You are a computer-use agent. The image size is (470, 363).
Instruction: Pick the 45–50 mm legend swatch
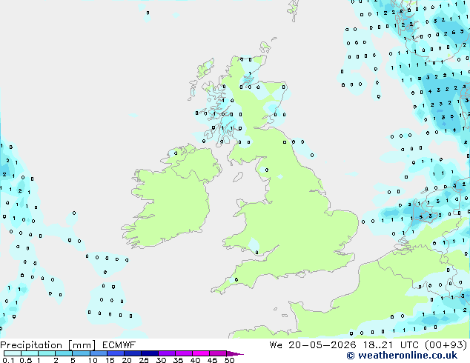point(218,353)
